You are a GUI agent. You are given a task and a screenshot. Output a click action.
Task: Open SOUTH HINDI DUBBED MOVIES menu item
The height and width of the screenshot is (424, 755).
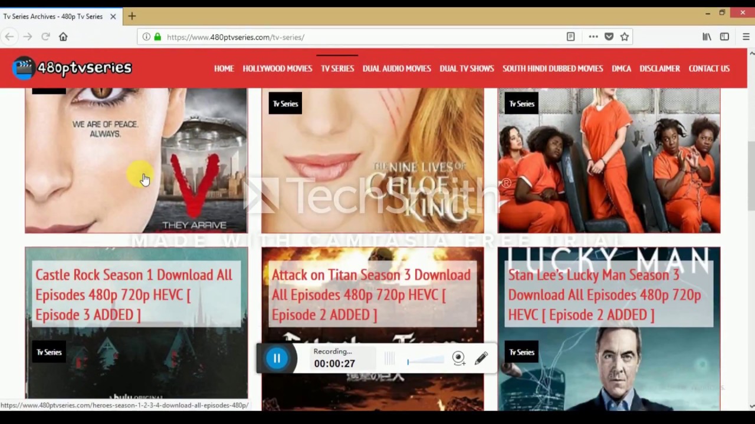click(x=553, y=68)
